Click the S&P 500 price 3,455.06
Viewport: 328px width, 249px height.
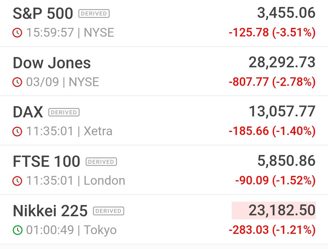point(286,13)
